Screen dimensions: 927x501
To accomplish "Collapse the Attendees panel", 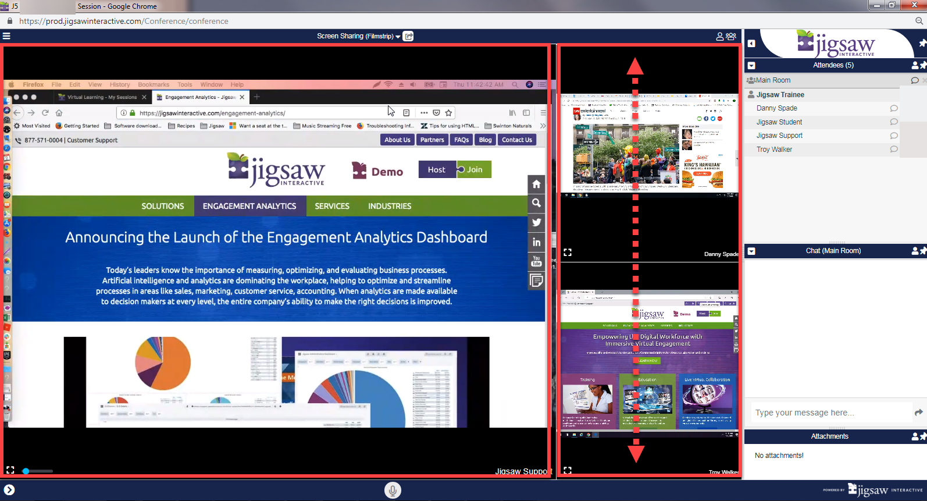I will (751, 66).
